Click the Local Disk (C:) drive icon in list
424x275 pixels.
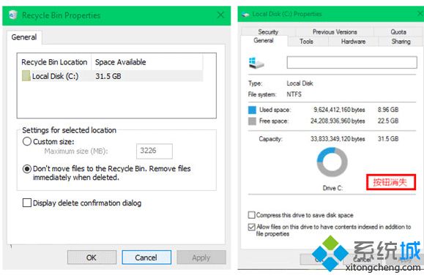tap(26, 76)
